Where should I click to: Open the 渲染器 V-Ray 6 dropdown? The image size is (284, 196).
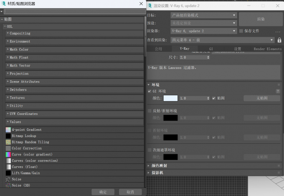204,31
